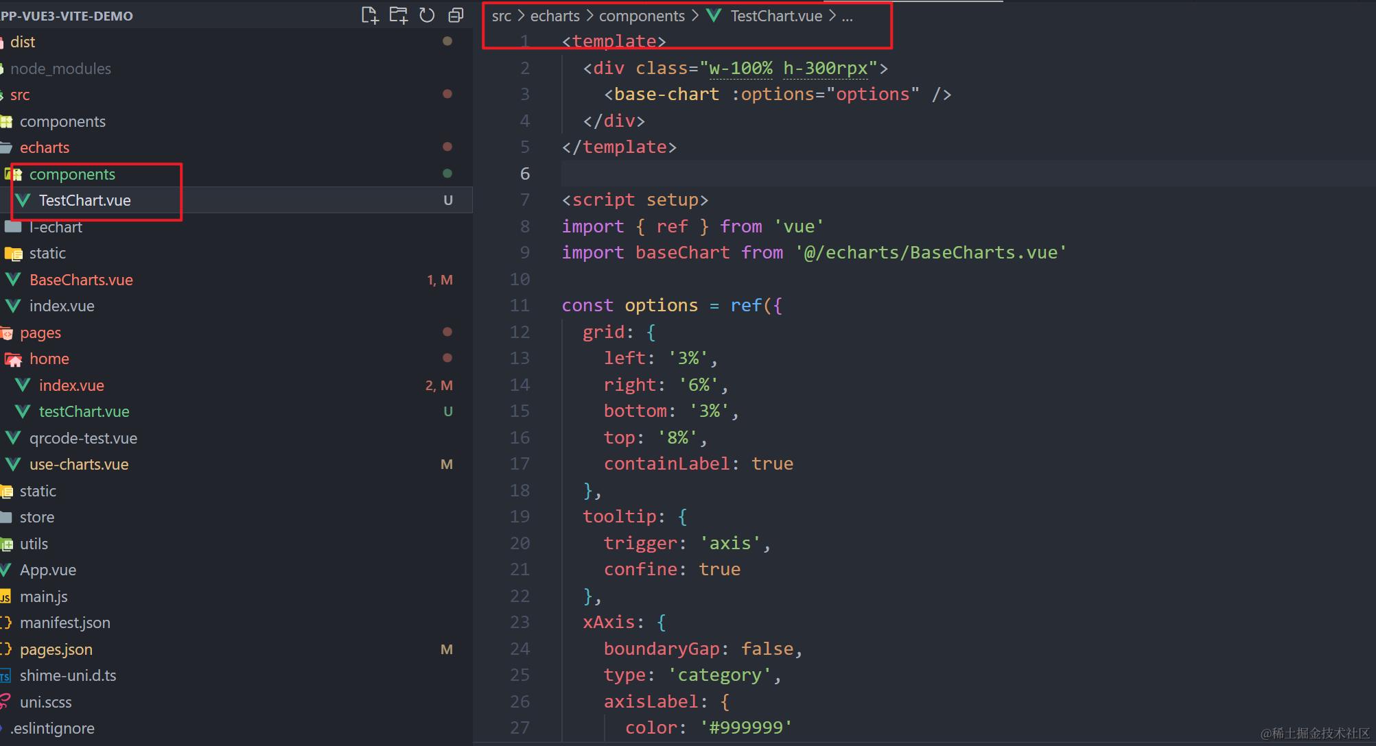
Task: Refresh the explorer using the refresh icon
Action: coord(427,15)
